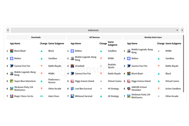Click the Block Blast! icon in Downloads
Screen dimensions: 189x126
coord(12,51)
